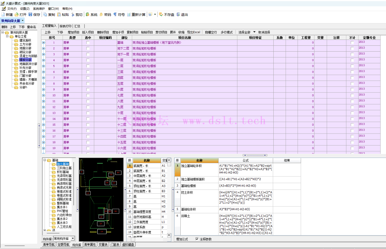Open the dropdown arrow next to window-list icon
Viewport: 386px width, 249px height.
click(155, 14)
